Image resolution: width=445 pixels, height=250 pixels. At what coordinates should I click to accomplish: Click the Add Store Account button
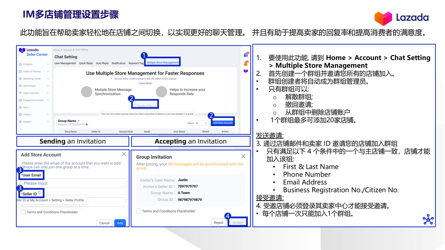pyautogui.click(x=223, y=123)
